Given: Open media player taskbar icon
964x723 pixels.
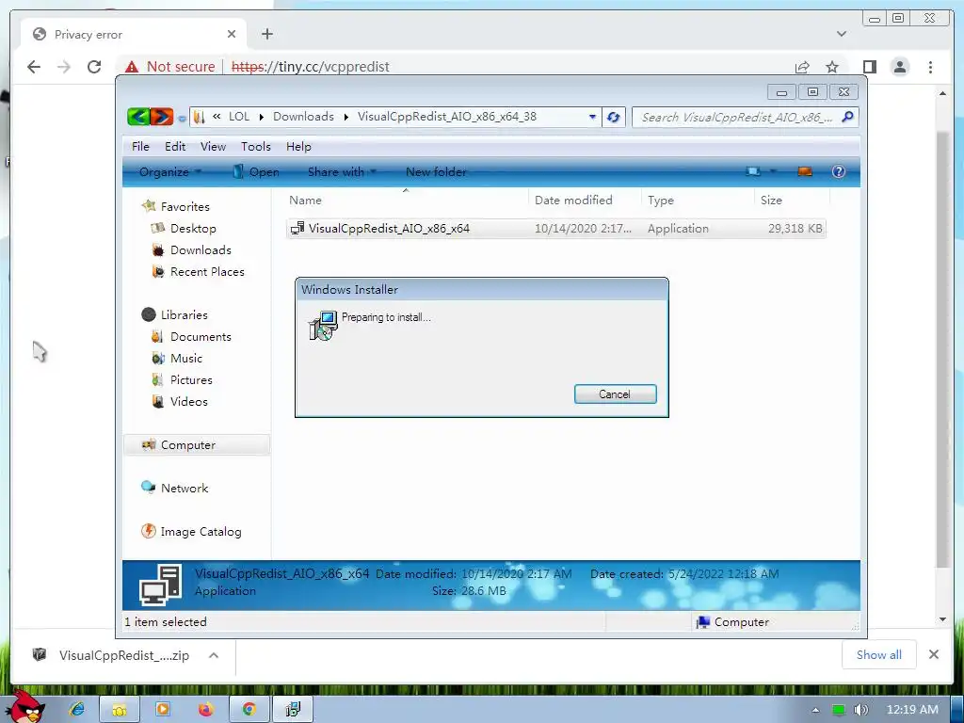Looking at the screenshot, I should click(162, 709).
